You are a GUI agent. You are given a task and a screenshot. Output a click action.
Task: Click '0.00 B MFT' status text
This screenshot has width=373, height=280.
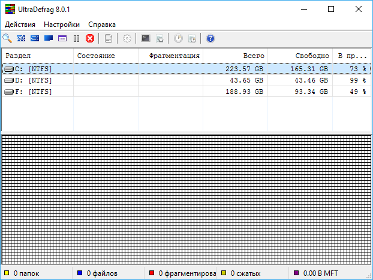(320, 273)
